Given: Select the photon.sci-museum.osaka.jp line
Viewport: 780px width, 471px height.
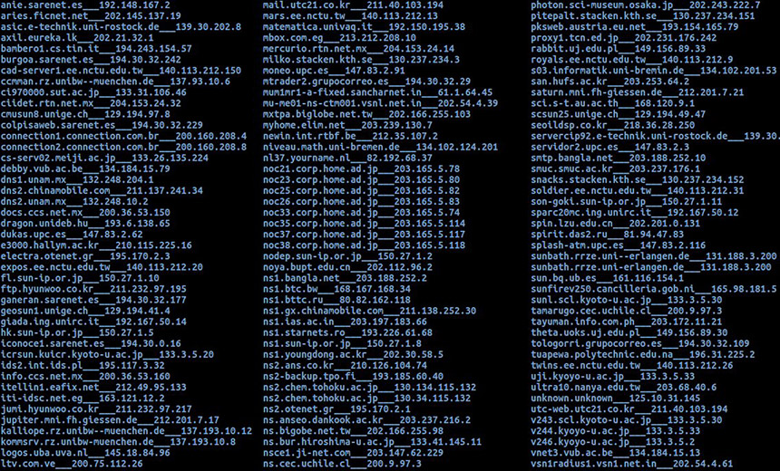Looking at the screenshot, I should coord(646,5).
